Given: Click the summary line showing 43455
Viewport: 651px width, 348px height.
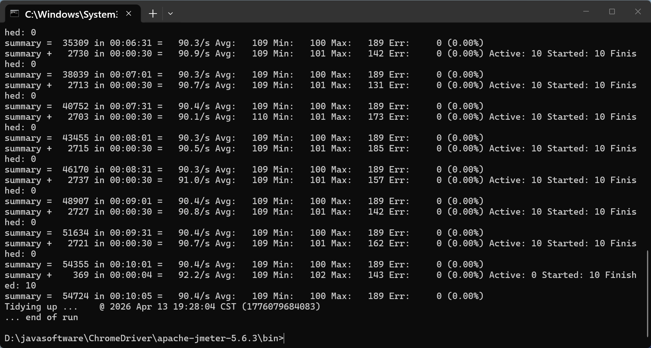Looking at the screenshot, I should [x=244, y=138].
